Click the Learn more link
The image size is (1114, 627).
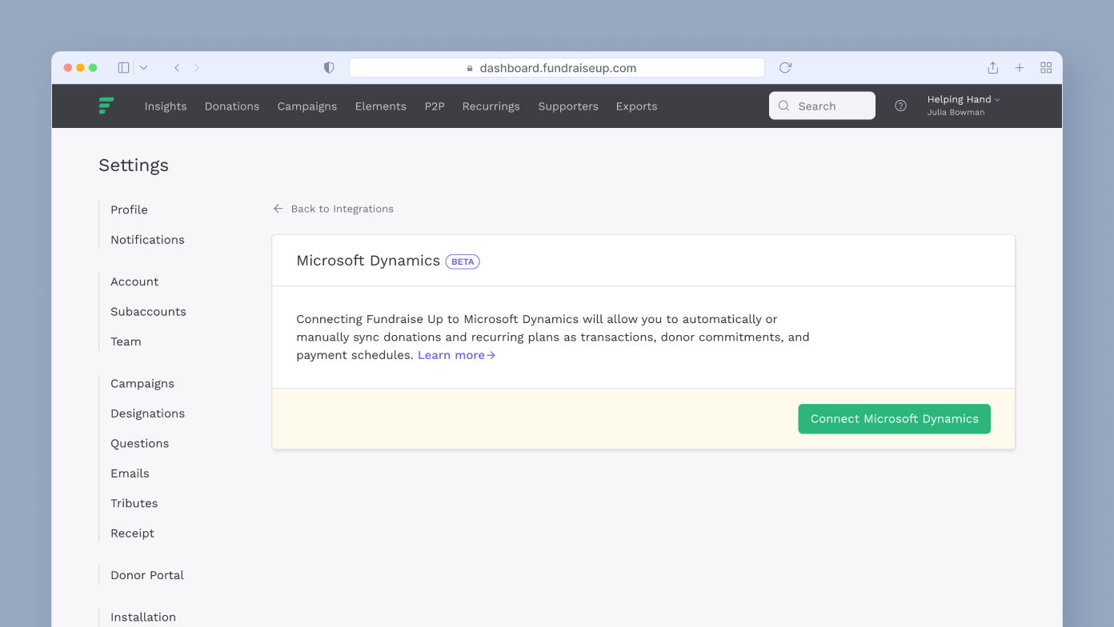coord(457,355)
